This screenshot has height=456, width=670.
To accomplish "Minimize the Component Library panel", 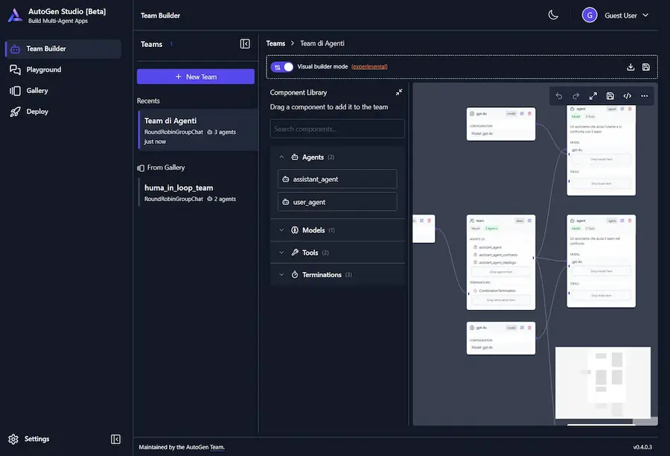I will pyautogui.click(x=399, y=92).
